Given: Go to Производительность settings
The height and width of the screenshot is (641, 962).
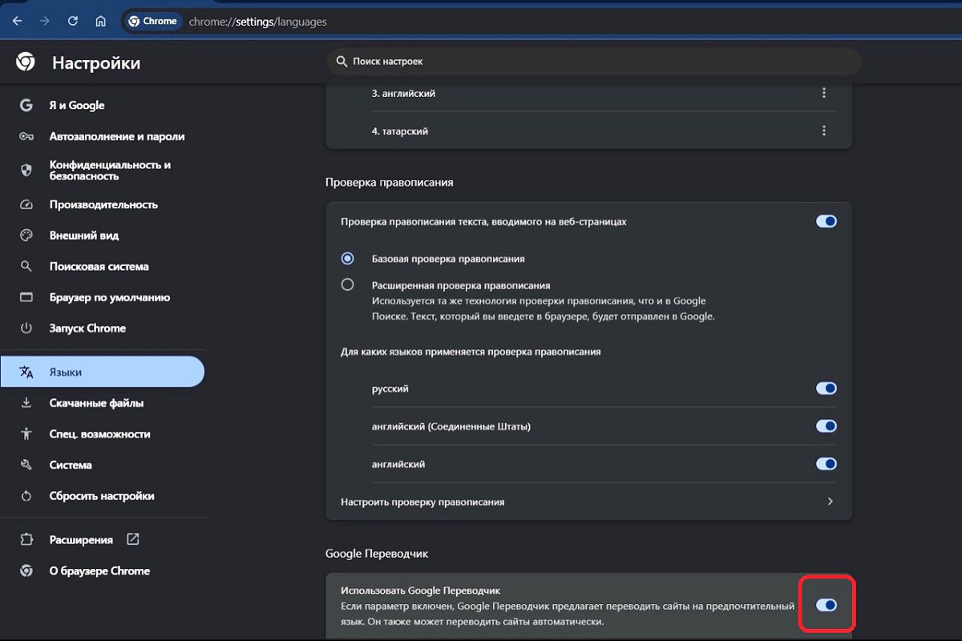Looking at the screenshot, I should [103, 204].
